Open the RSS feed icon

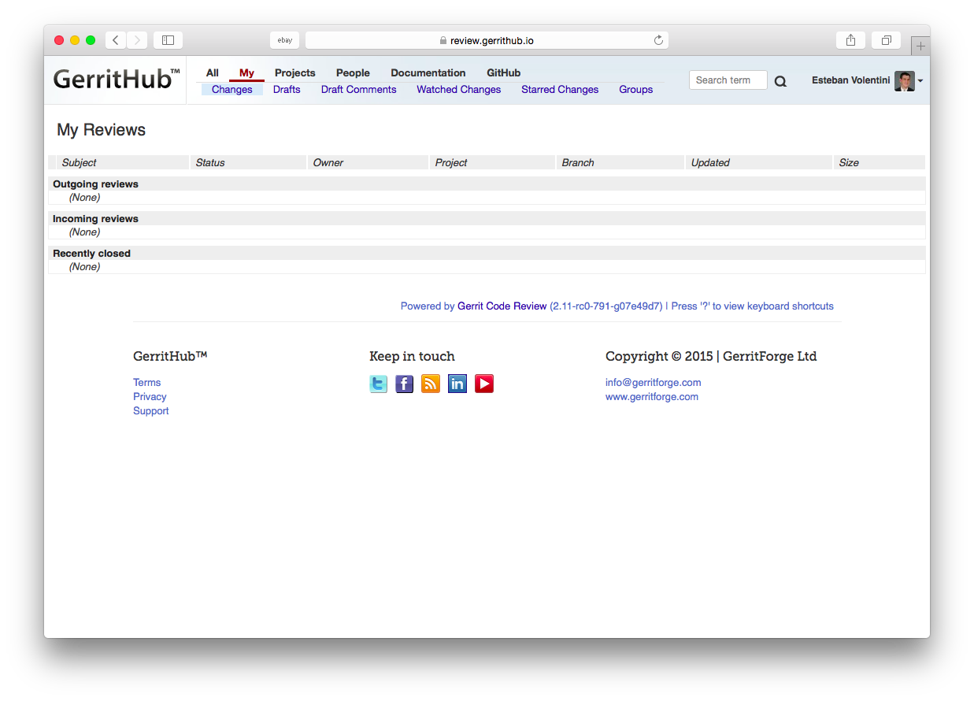tap(431, 384)
